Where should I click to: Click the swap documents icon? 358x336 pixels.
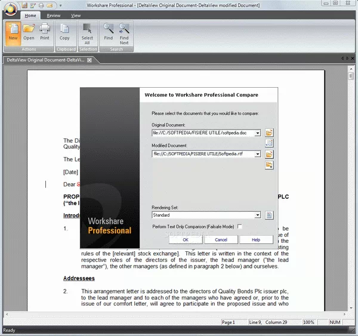click(x=269, y=143)
